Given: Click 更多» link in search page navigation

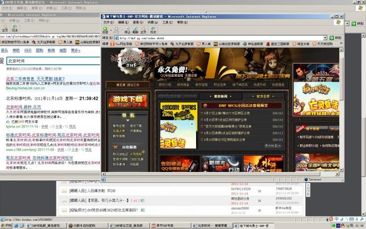Looking at the screenshot, I should point(76,50).
